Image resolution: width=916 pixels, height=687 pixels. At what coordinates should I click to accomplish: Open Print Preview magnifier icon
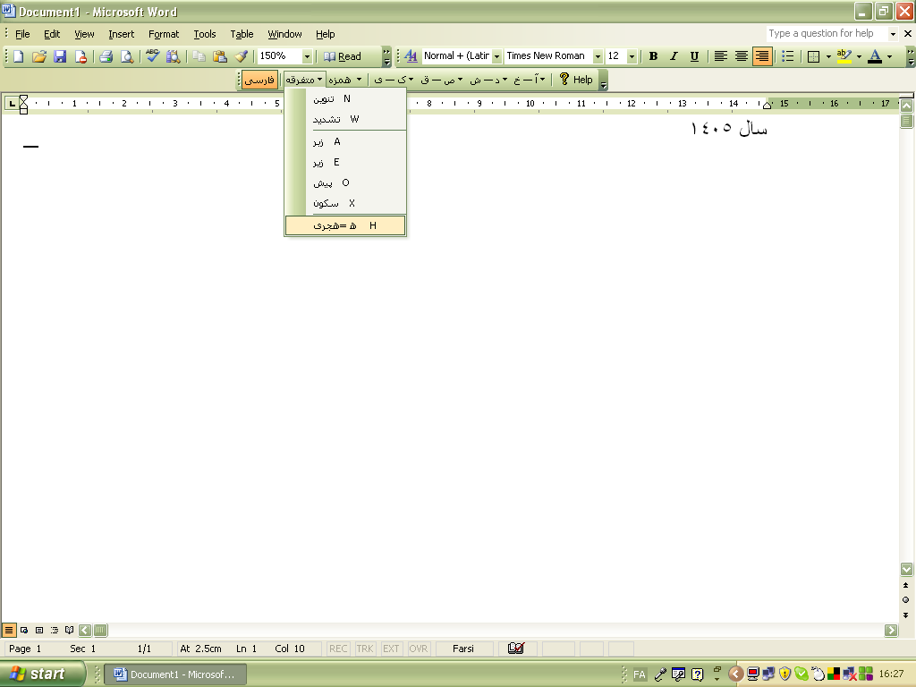click(x=127, y=56)
